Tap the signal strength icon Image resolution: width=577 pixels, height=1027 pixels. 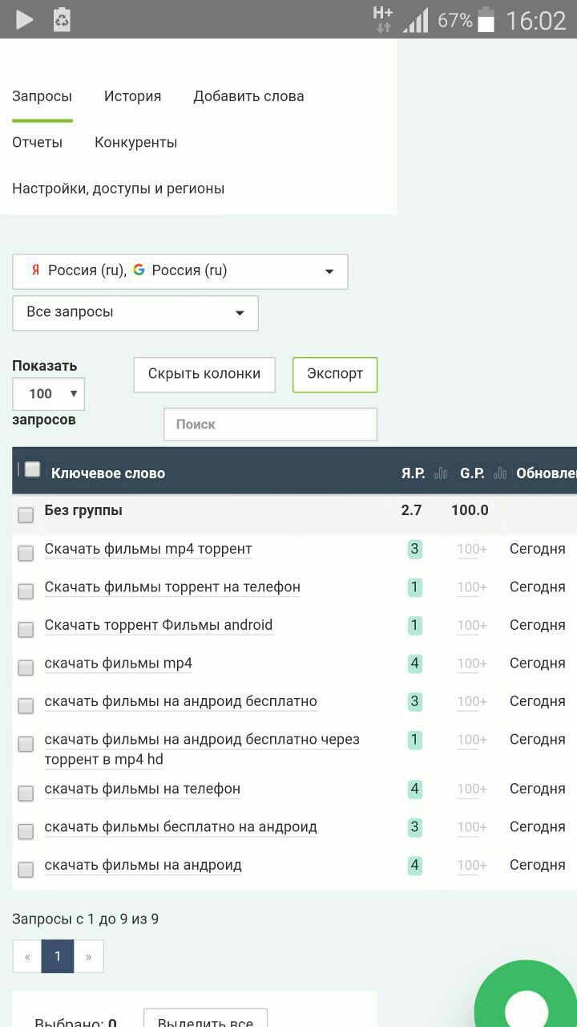(x=415, y=19)
